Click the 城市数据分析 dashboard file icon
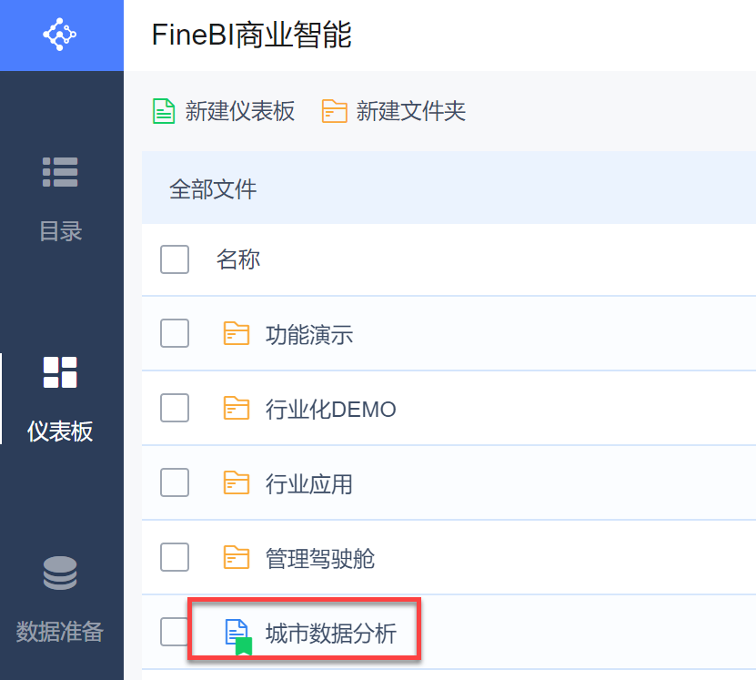 (x=237, y=633)
